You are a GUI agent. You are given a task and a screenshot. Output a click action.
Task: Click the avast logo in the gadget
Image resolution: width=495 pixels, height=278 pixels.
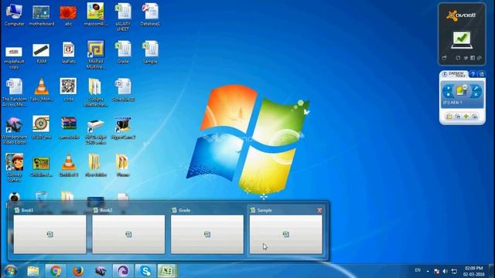click(461, 15)
